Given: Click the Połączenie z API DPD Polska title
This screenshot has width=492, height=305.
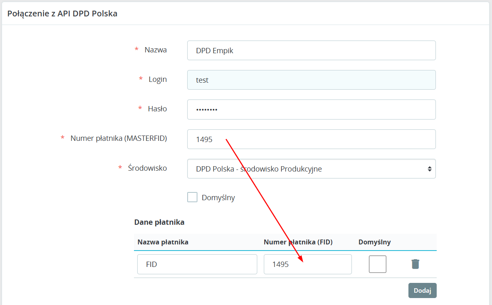Looking at the screenshot, I should point(62,14).
